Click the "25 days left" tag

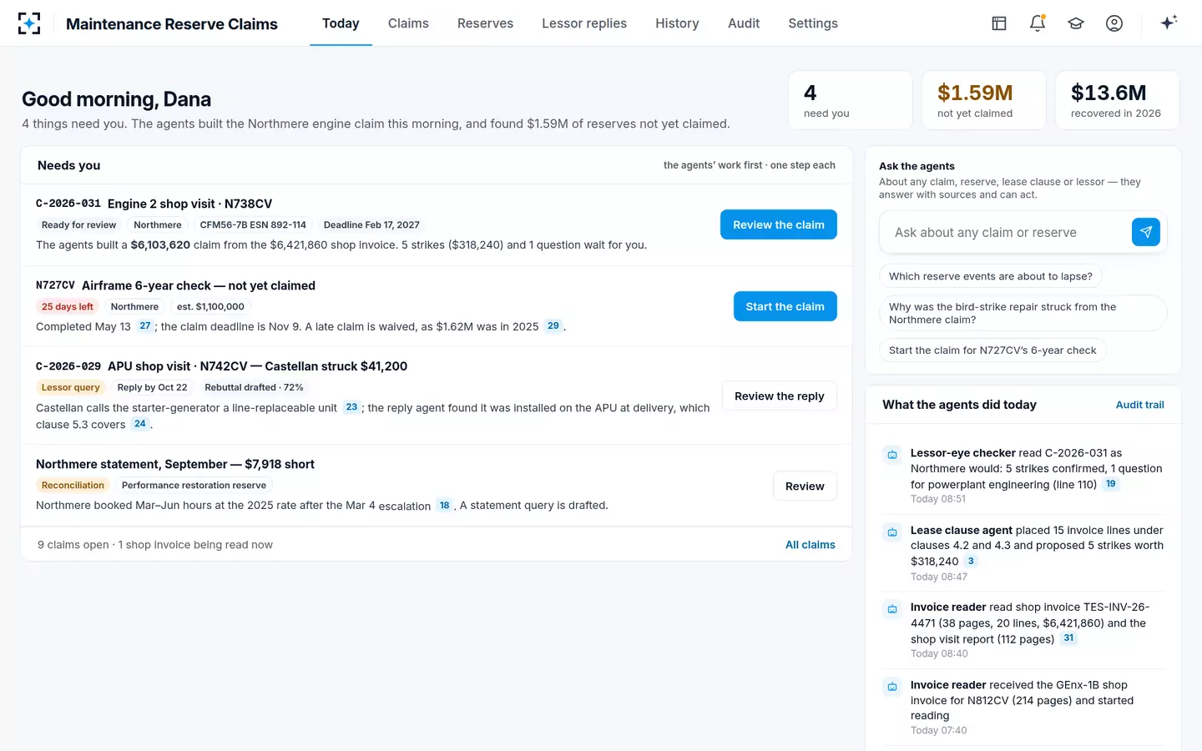pyautogui.click(x=68, y=306)
